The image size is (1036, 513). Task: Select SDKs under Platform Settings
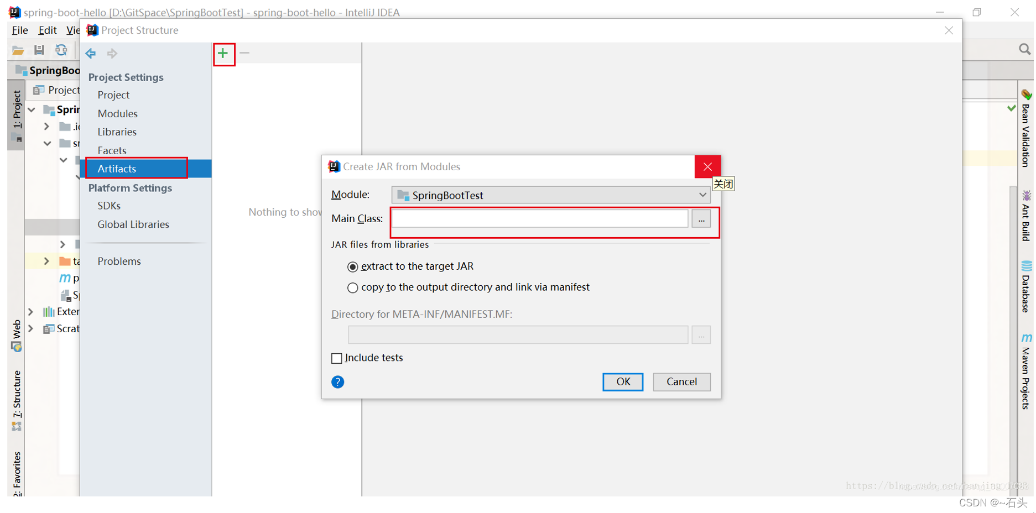tap(109, 206)
